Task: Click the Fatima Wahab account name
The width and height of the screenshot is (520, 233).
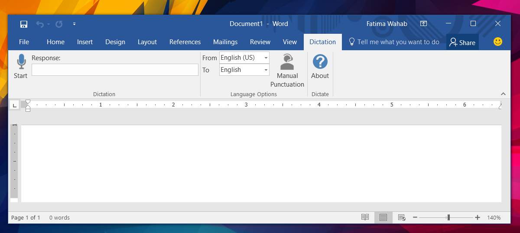Action: pyautogui.click(x=387, y=24)
